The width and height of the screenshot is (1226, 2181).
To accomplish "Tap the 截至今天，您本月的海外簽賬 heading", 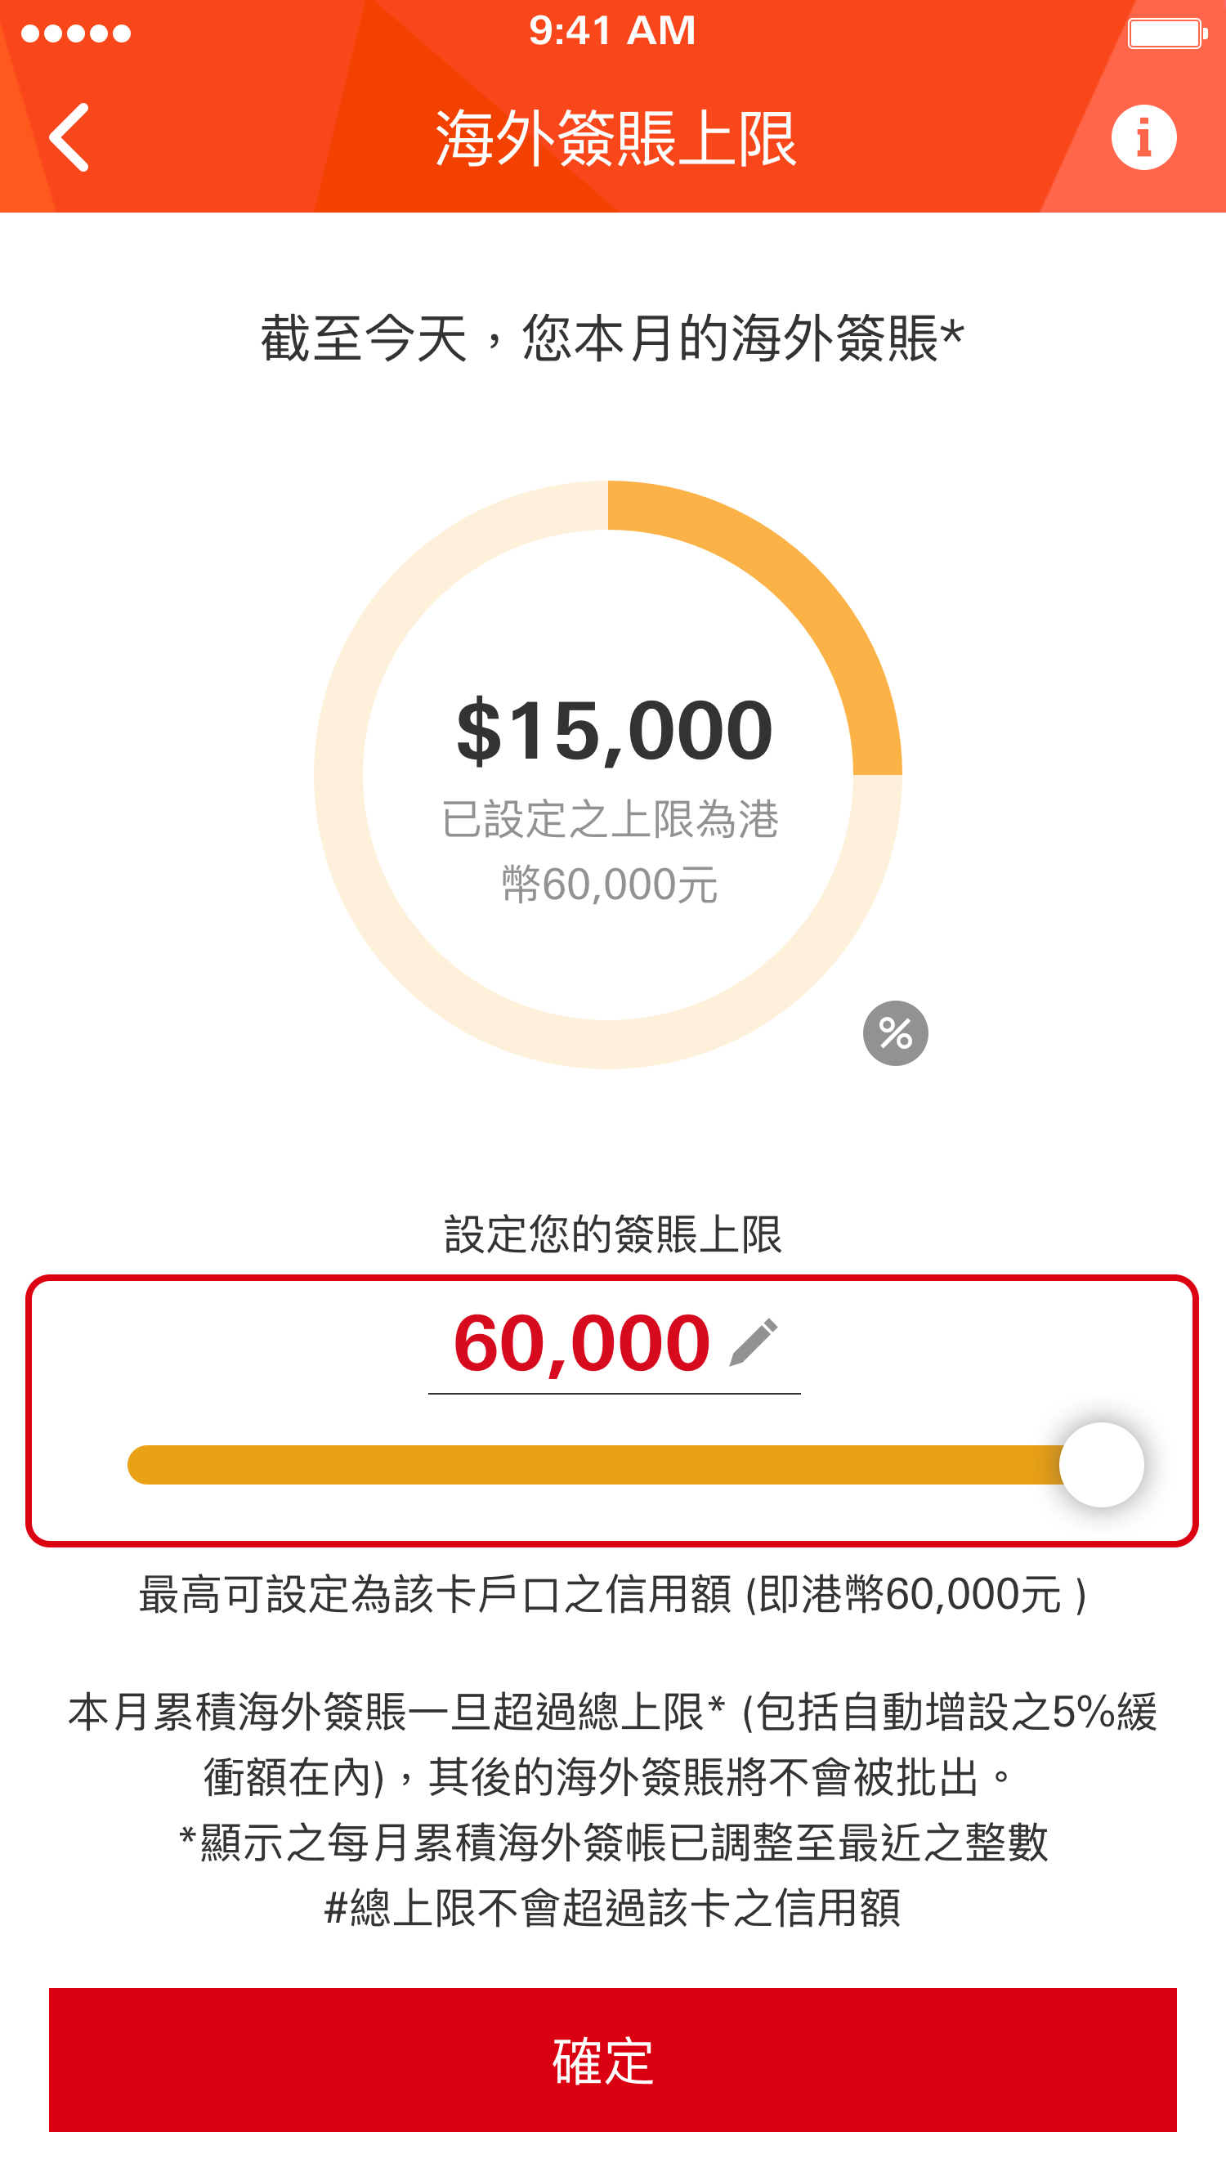I will 611,338.
